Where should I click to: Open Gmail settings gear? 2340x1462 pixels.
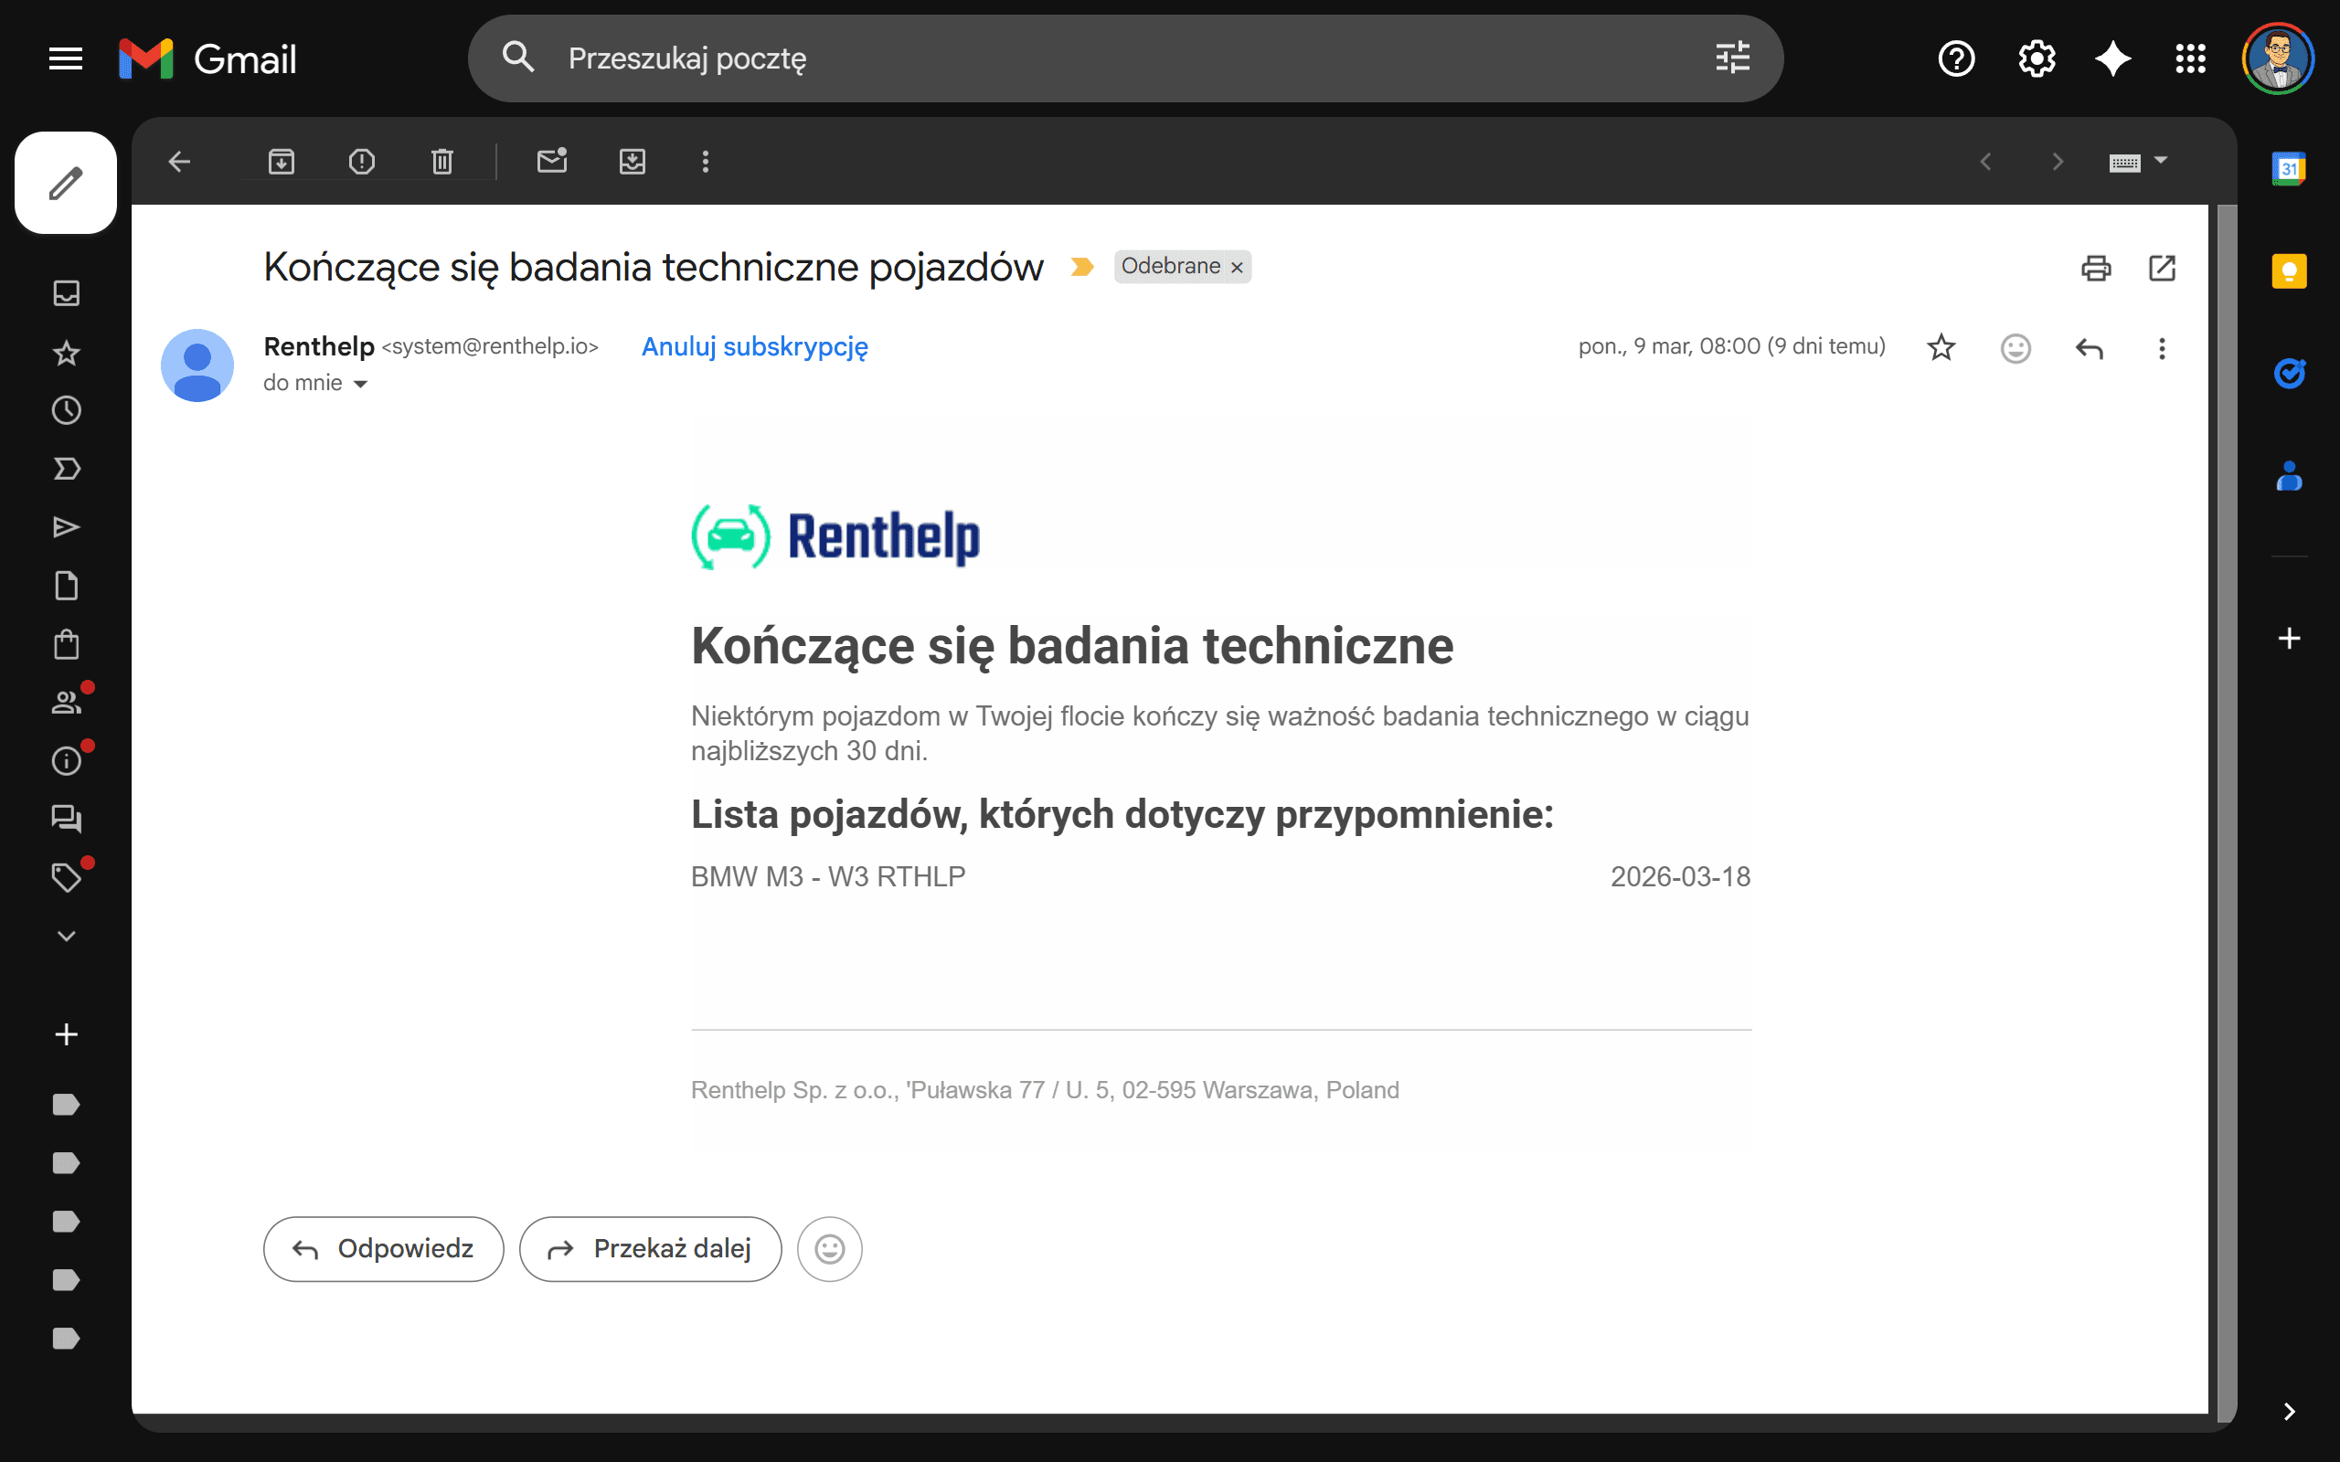(x=2037, y=59)
